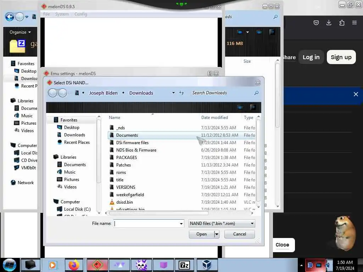The image size is (363, 272).
Task: Cancel the Select DSi NAND dialog
Action: (x=239, y=234)
